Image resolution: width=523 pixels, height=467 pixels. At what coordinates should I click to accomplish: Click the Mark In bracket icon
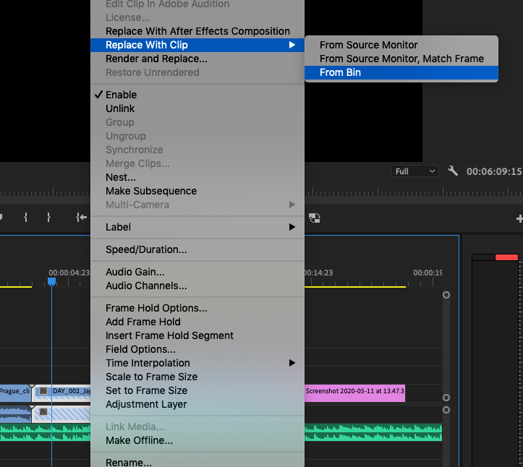point(25,217)
